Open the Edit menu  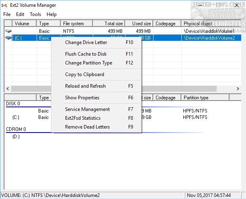tap(20, 14)
